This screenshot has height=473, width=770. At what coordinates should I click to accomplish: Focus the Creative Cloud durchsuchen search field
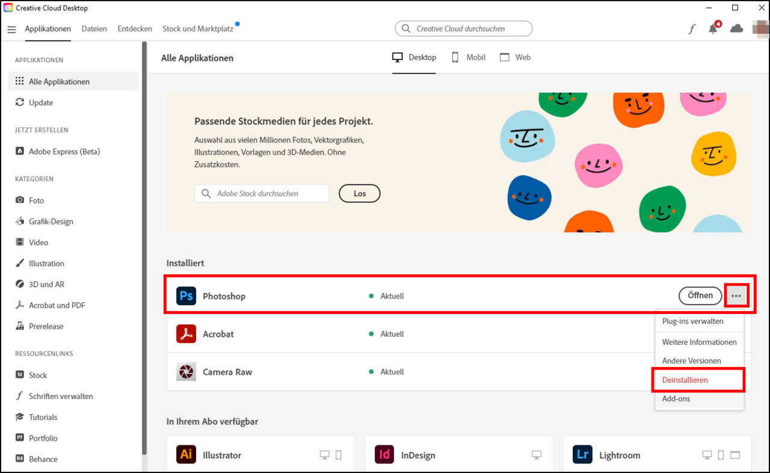click(464, 29)
